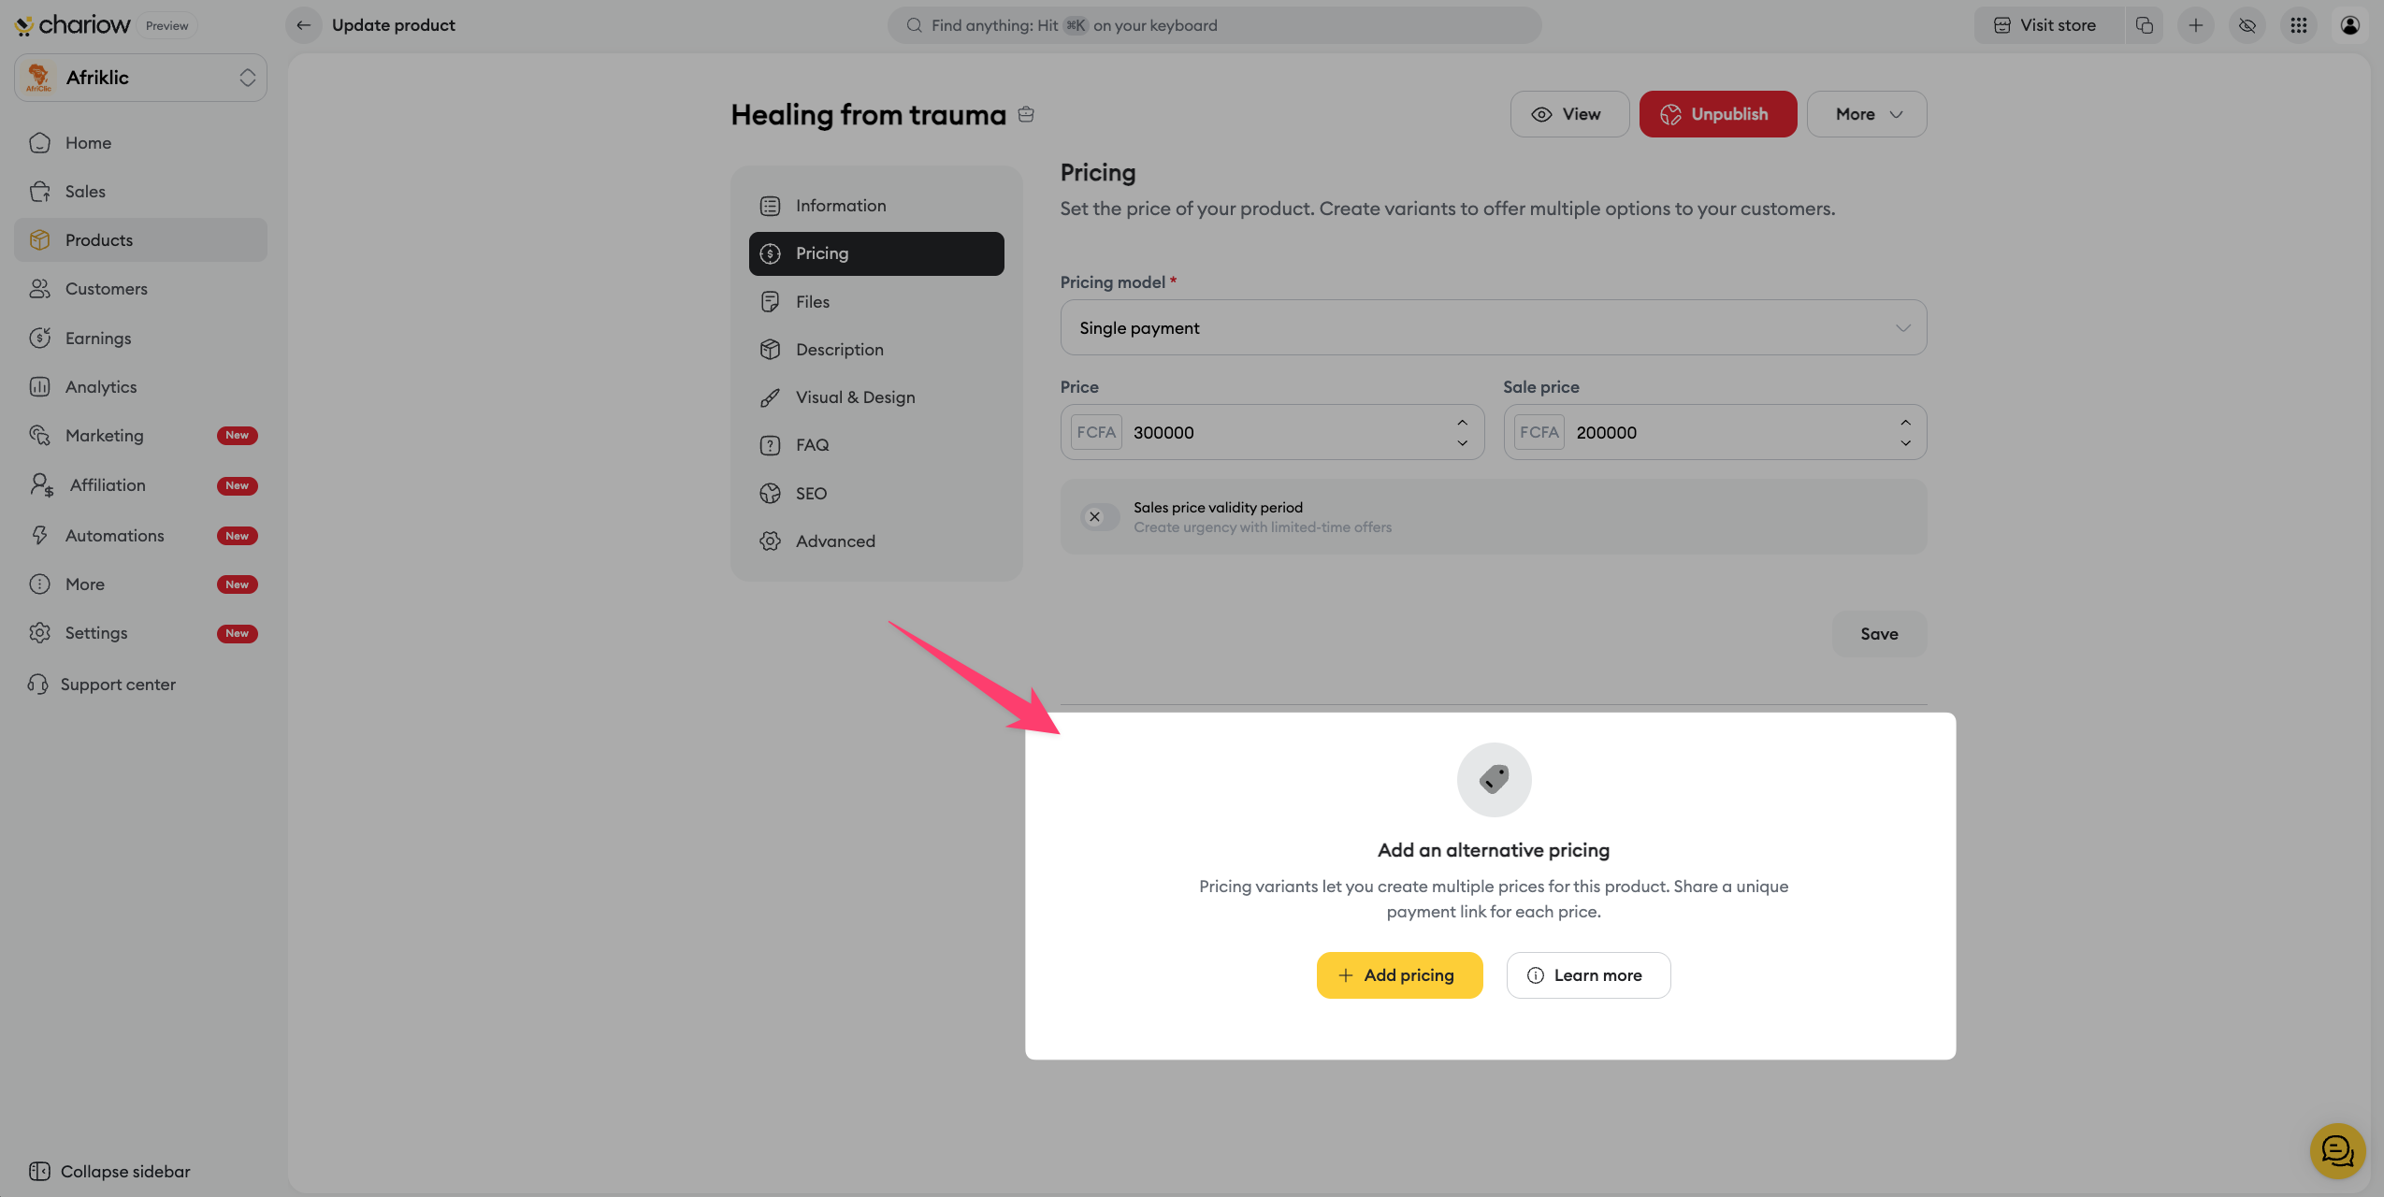Expand the More dropdown next to Unpublish

click(x=1866, y=114)
